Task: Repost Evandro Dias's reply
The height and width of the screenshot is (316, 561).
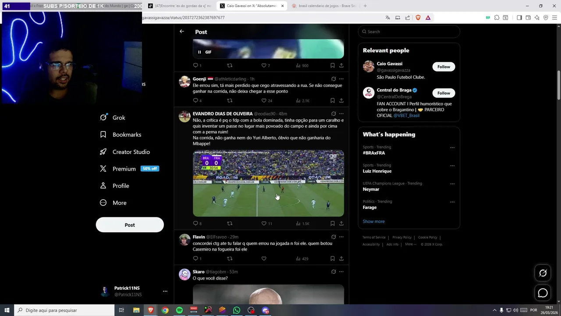Action: click(x=230, y=223)
